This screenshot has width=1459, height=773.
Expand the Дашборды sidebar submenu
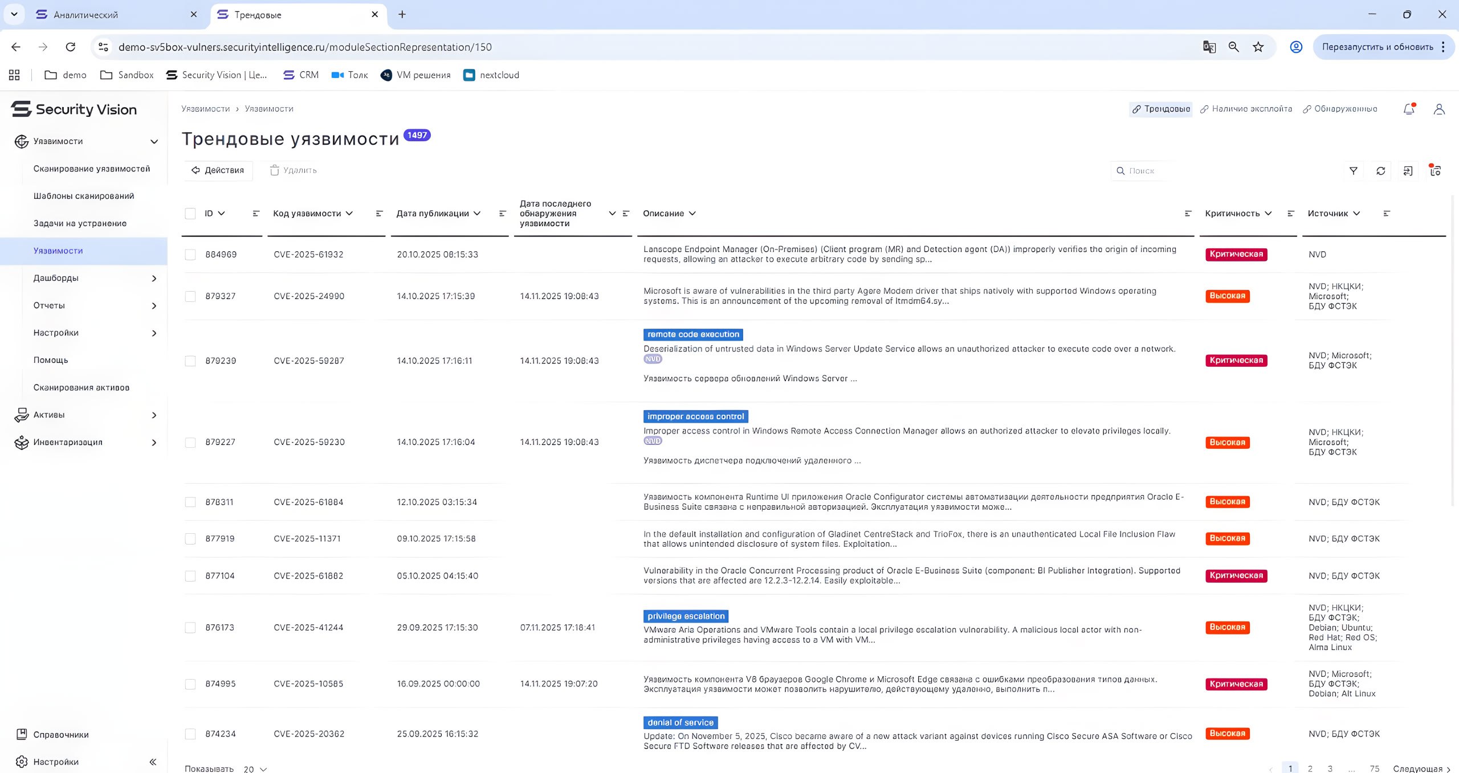point(154,278)
